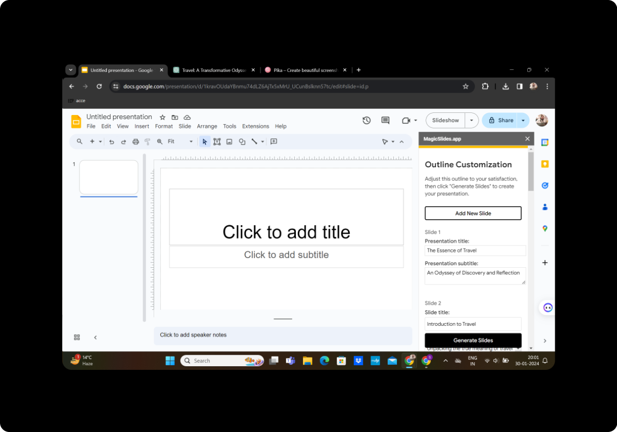Image resolution: width=617 pixels, height=432 pixels.
Task: Open Google Tasks side panel icon
Action: (545, 185)
